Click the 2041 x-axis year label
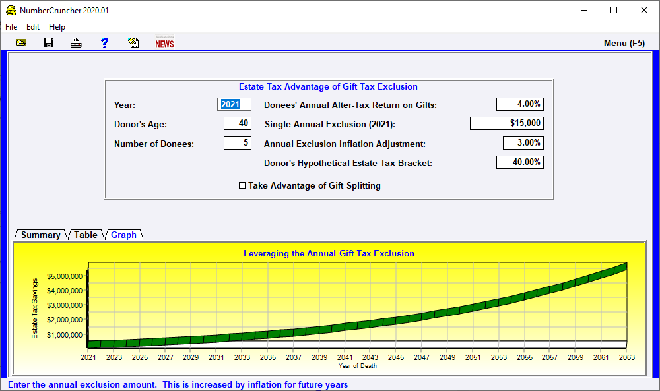The width and height of the screenshot is (660, 391). (x=345, y=357)
